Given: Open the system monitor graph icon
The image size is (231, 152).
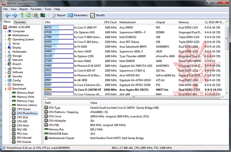Looking at the screenshot, I should tap(43, 15).
